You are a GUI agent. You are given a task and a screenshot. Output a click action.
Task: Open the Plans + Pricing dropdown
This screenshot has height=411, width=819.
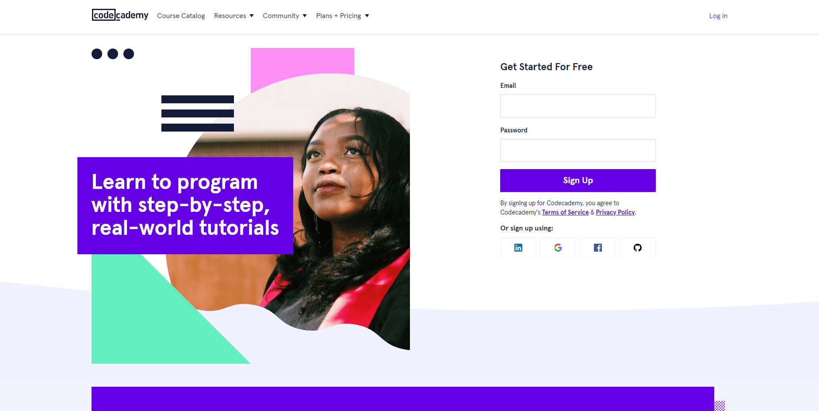343,16
